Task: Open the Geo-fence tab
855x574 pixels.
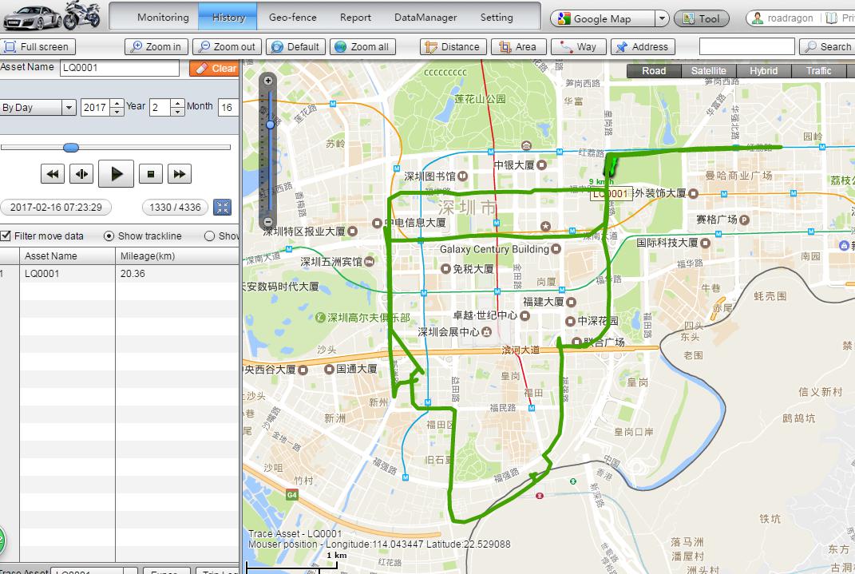Action: [x=293, y=17]
